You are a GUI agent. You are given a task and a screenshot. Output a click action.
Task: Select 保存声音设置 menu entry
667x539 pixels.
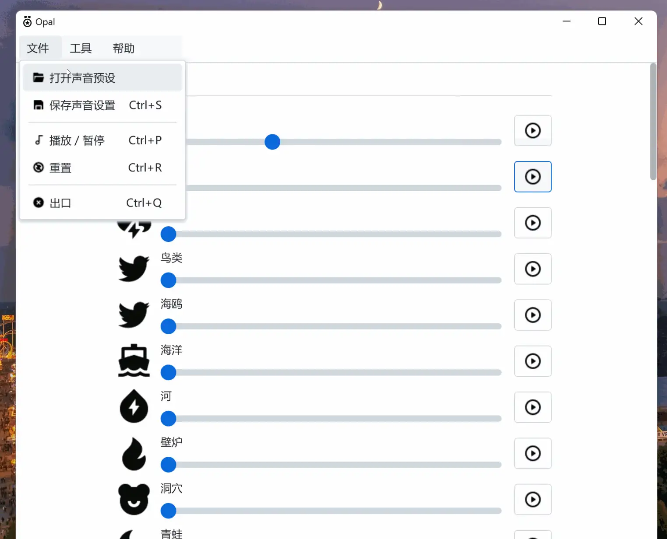pos(102,105)
